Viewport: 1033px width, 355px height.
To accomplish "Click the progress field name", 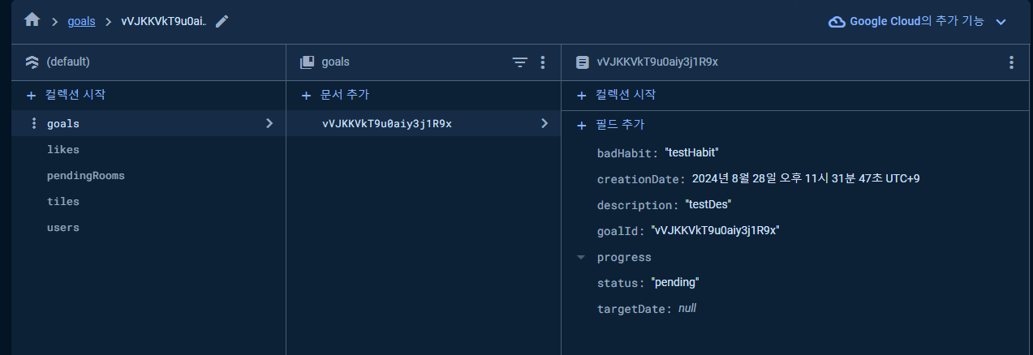I will [624, 257].
